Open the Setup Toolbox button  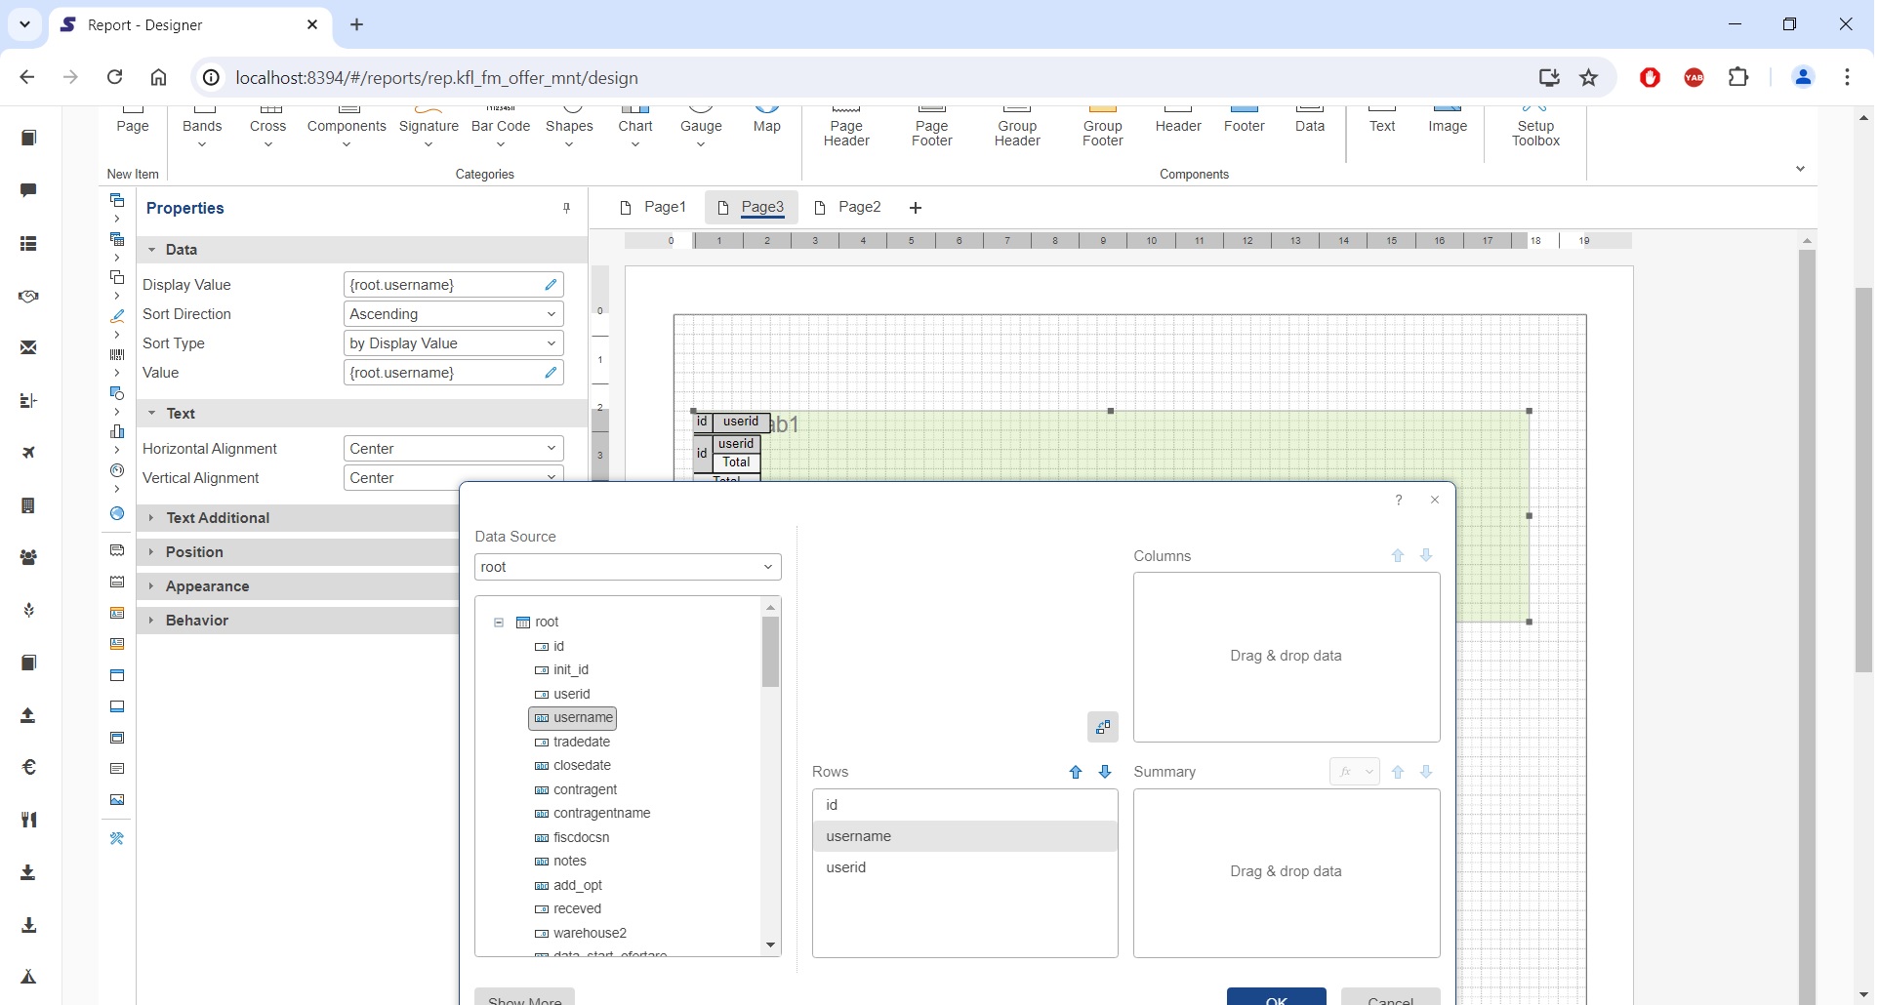1535,129
